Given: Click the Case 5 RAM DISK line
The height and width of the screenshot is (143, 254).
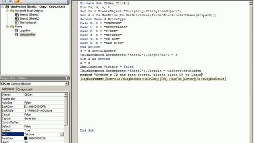Looking at the screenshot, I should click(102, 43).
